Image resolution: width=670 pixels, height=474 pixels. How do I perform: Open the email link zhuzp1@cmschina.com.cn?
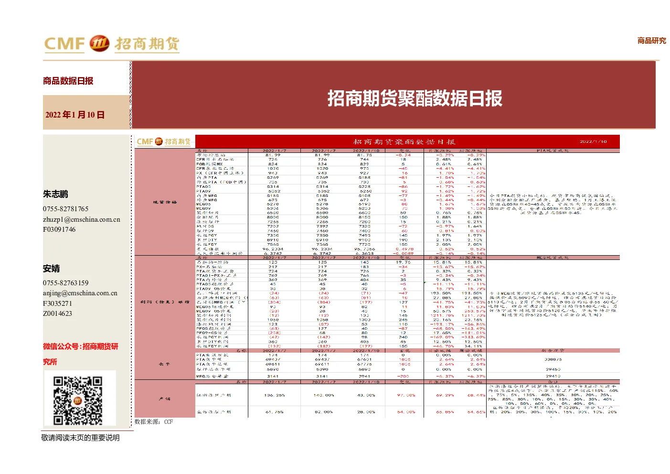(82, 219)
